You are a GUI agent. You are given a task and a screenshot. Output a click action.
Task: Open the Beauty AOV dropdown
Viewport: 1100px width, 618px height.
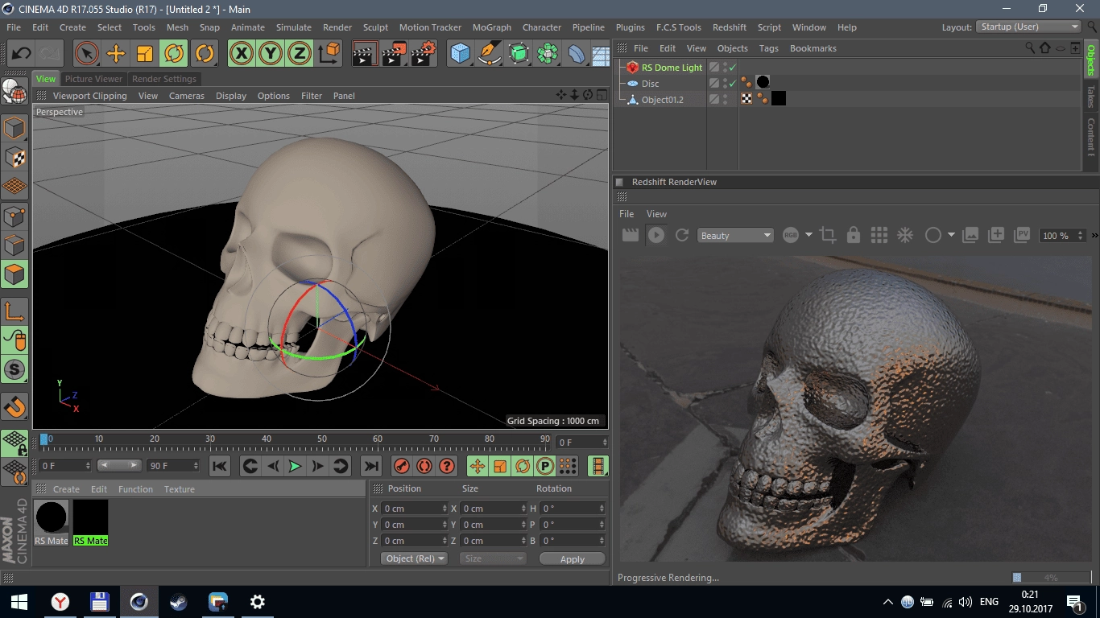point(735,235)
